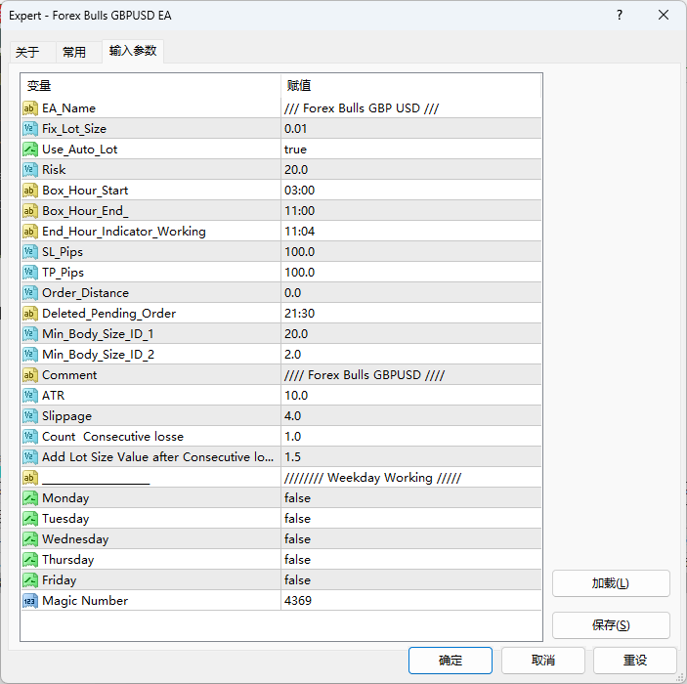Click the icon beside the ATR variable

point(30,396)
